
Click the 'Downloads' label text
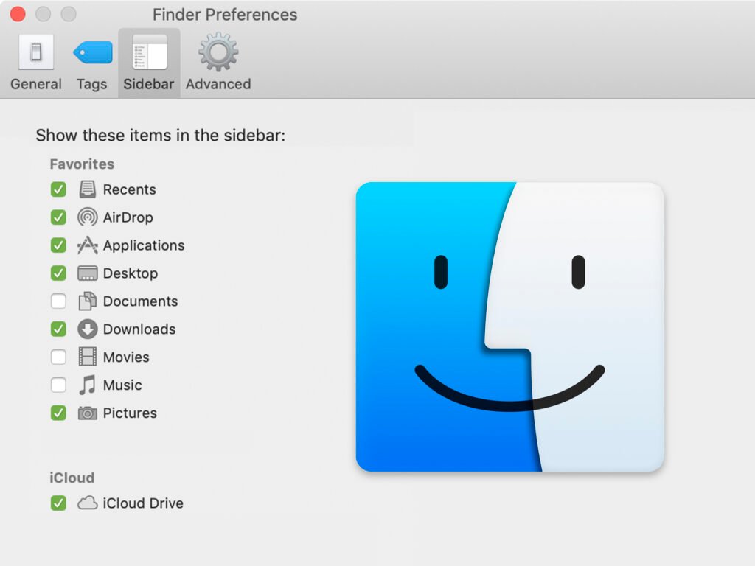coord(139,329)
